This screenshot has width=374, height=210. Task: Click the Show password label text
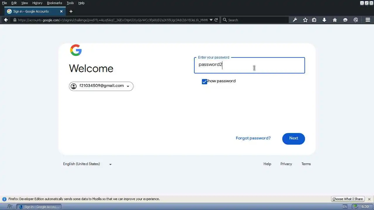221,81
